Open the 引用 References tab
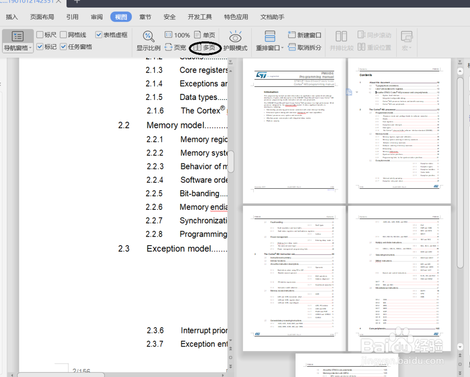Image resolution: width=470 pixels, height=377 pixels. point(72,17)
